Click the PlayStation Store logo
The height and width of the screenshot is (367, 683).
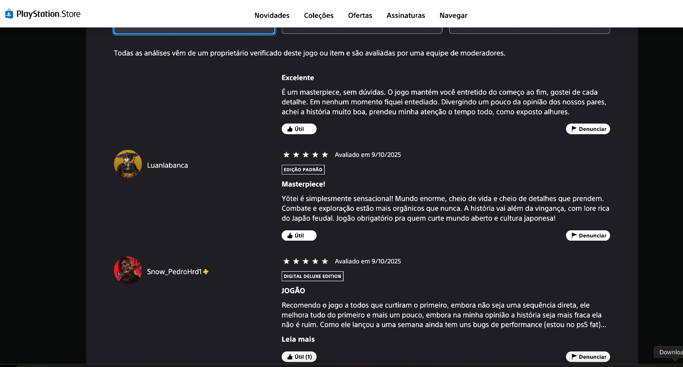(x=43, y=14)
